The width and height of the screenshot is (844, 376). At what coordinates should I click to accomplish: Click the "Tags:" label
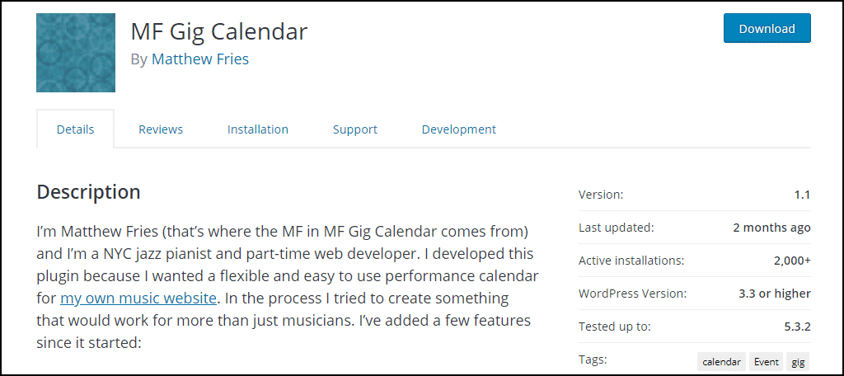click(593, 359)
